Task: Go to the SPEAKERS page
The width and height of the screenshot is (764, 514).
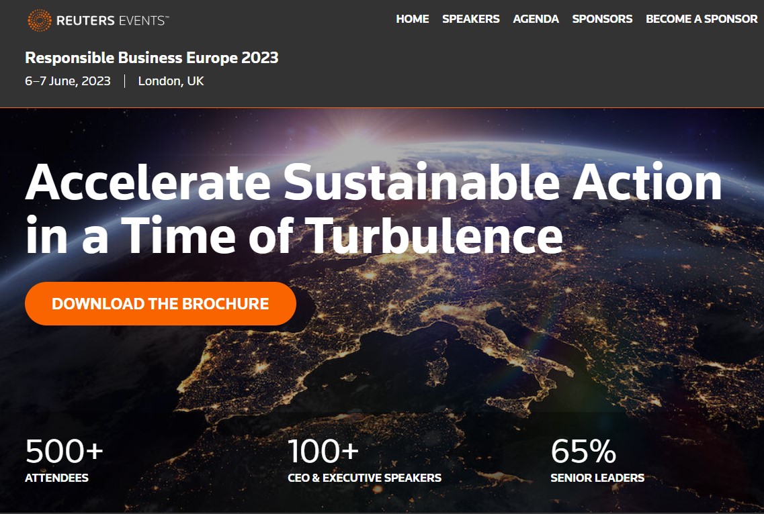Action: [x=470, y=19]
